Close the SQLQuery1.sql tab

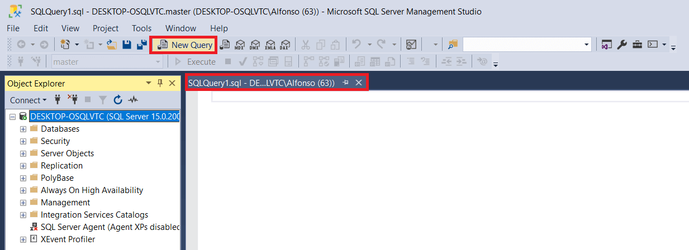[359, 83]
